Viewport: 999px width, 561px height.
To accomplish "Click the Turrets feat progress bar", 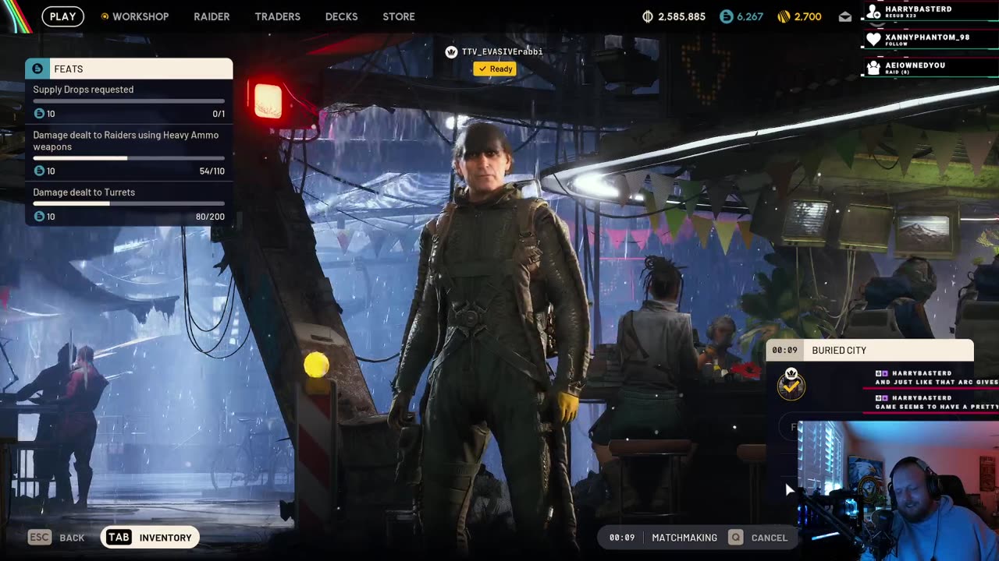I will click(129, 204).
